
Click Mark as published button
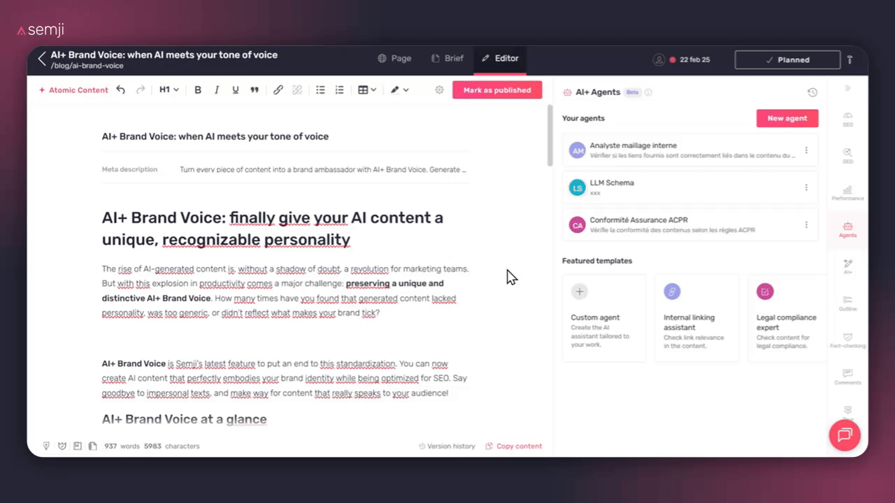pos(496,90)
